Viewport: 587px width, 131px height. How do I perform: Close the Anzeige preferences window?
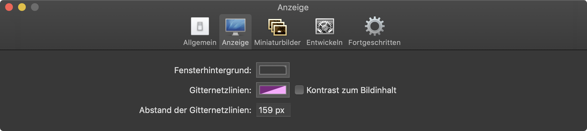point(9,7)
